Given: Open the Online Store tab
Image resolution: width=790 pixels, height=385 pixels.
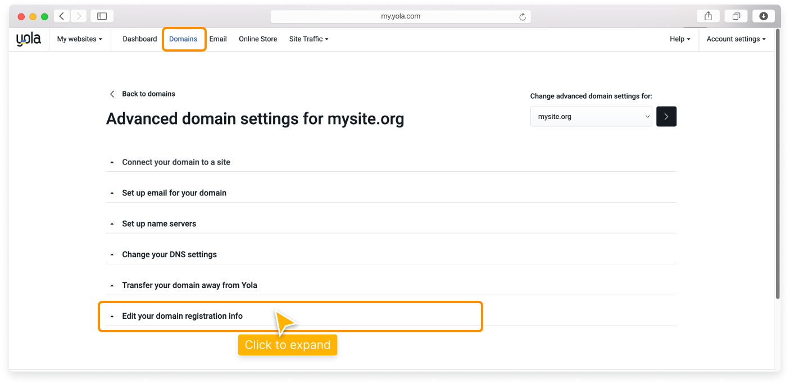Looking at the screenshot, I should 258,39.
